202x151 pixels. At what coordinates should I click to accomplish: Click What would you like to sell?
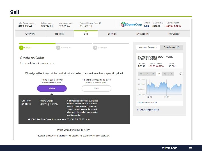(x=74, y=130)
